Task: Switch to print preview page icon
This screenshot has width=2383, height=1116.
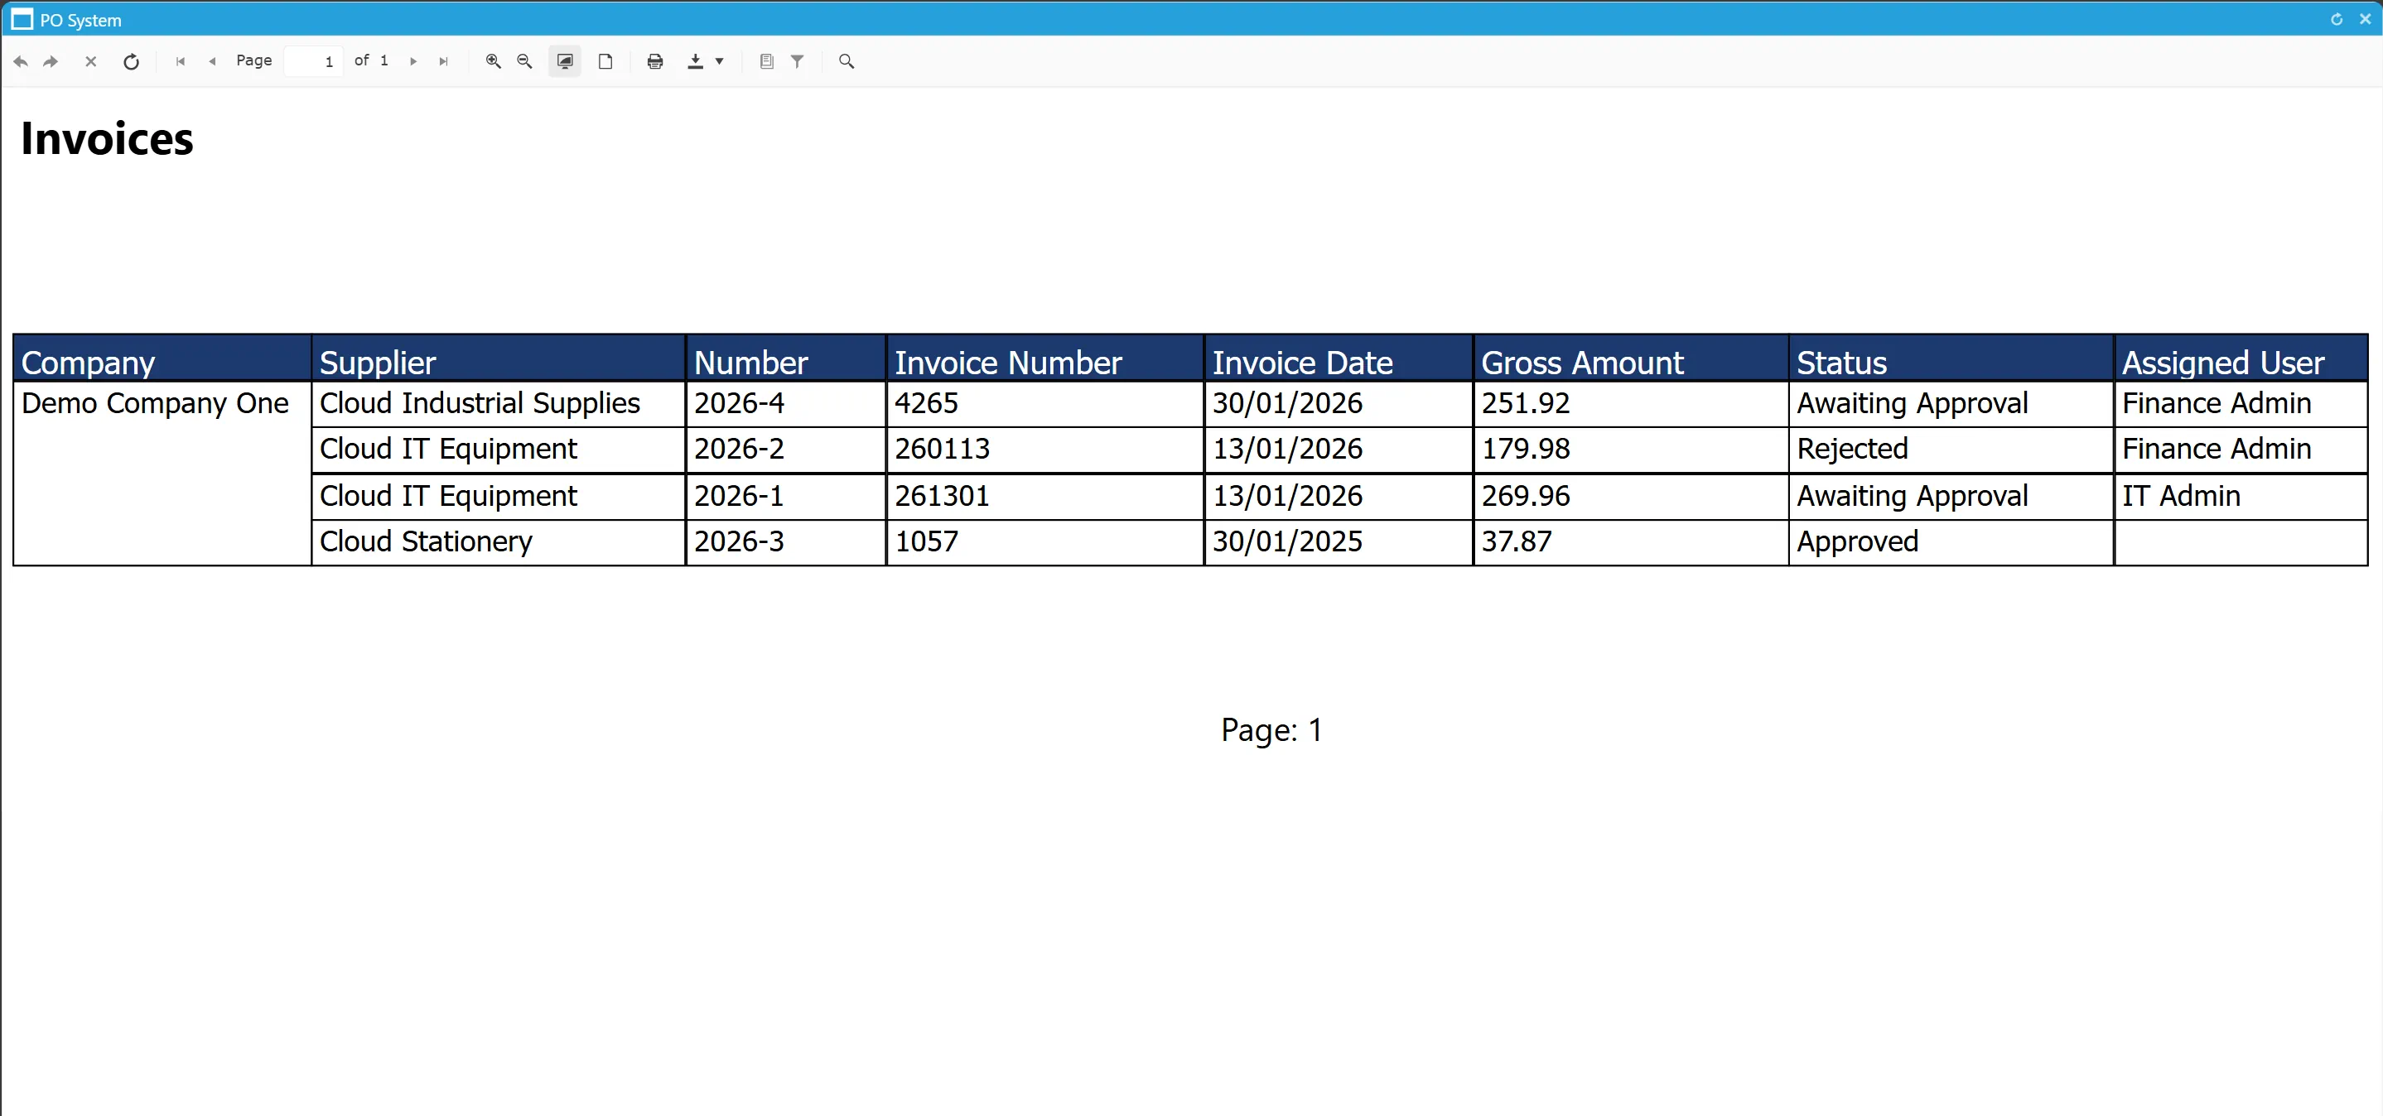Action: point(605,61)
